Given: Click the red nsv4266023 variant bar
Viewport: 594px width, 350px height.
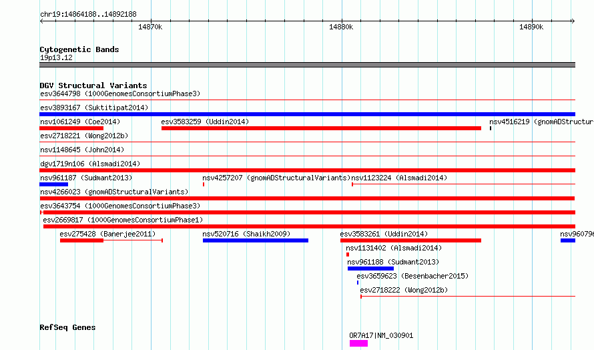Looking at the screenshot, I should click(x=307, y=198).
